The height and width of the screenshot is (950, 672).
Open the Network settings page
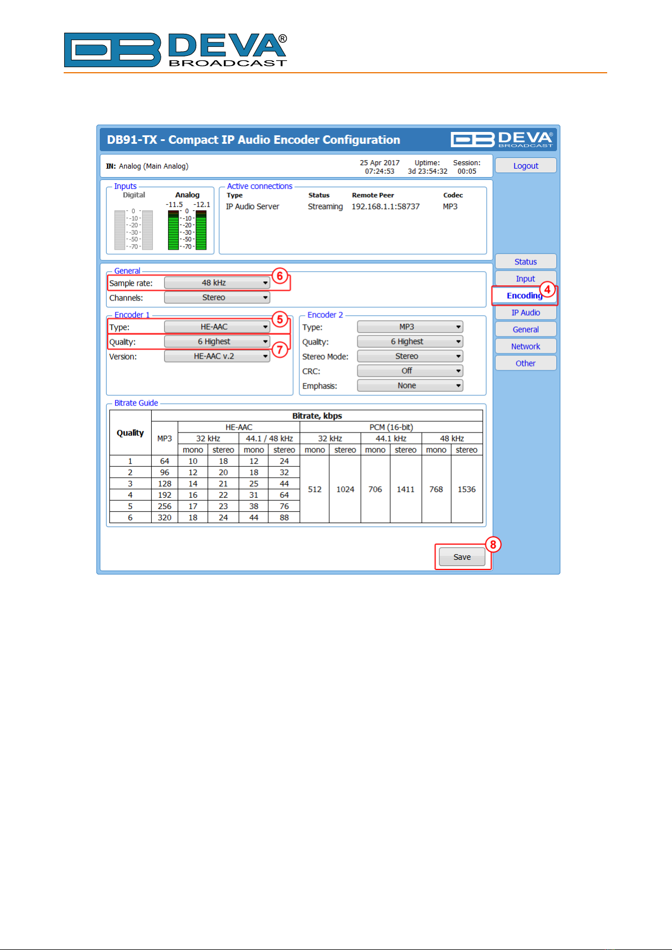click(x=525, y=346)
